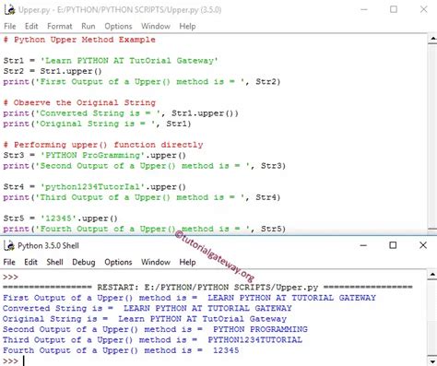Screen dimensions: 437x366
Task: Click the editor line printing 'Original String is = '
Action: pyautogui.click(x=97, y=124)
